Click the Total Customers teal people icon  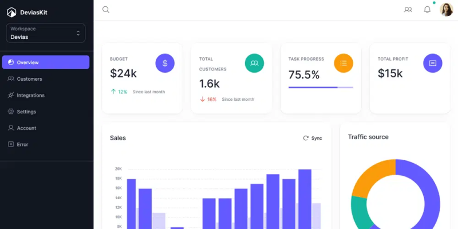(254, 63)
